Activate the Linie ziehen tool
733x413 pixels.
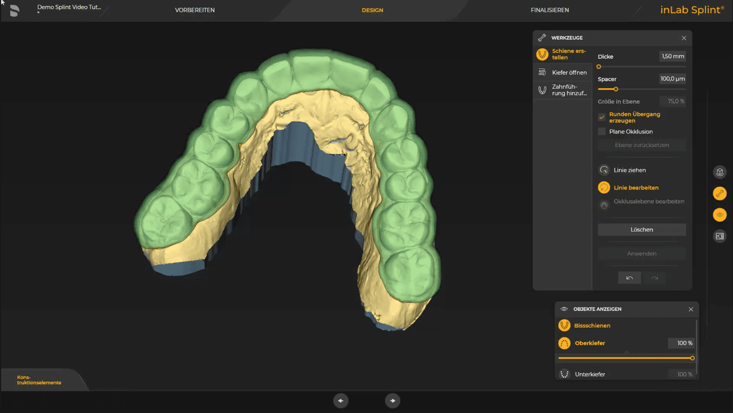coord(629,170)
